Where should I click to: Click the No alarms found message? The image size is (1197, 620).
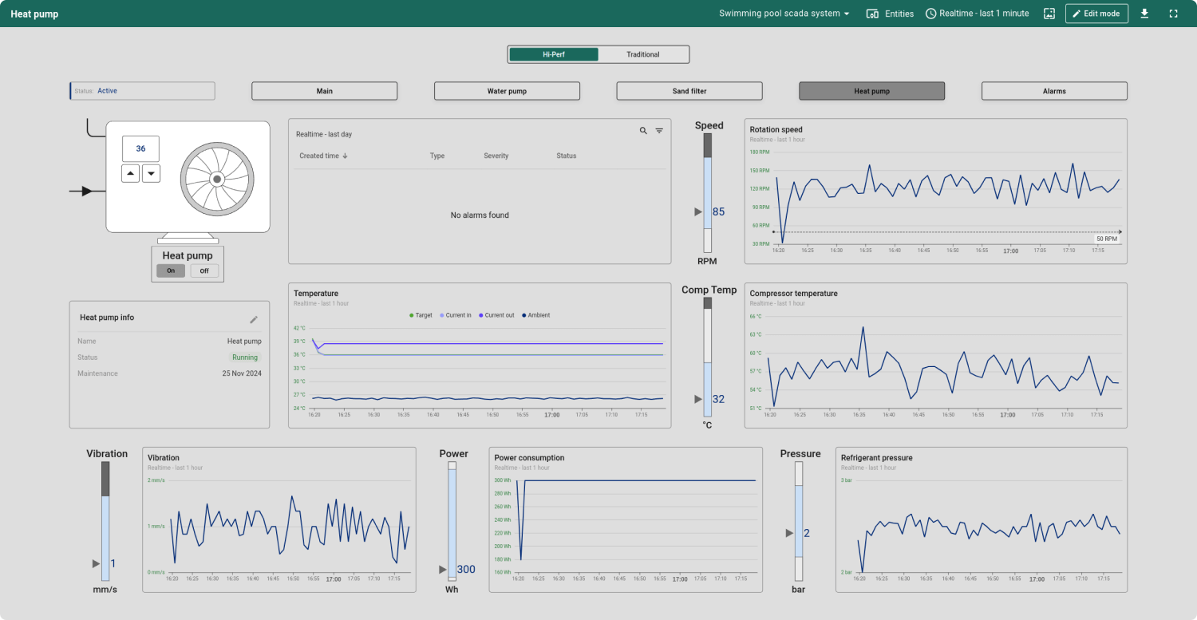pyautogui.click(x=480, y=215)
